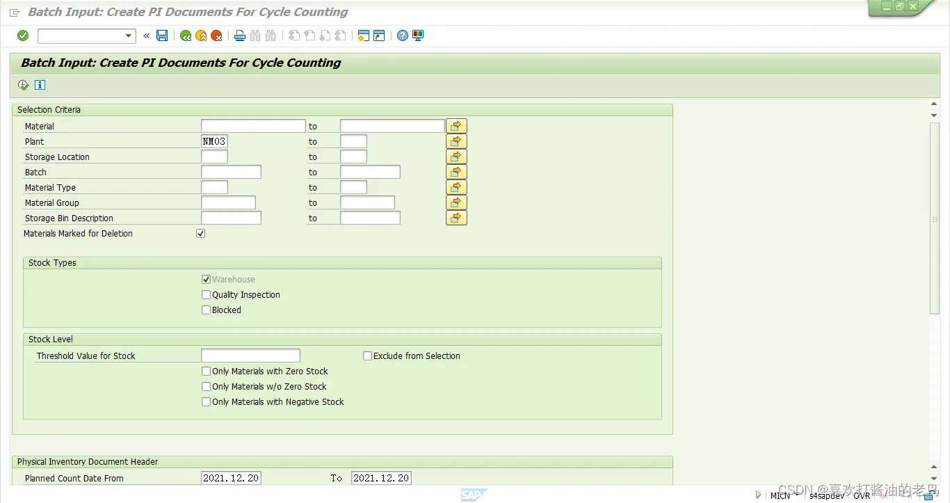Open the command field dropdown arrow

(129, 35)
